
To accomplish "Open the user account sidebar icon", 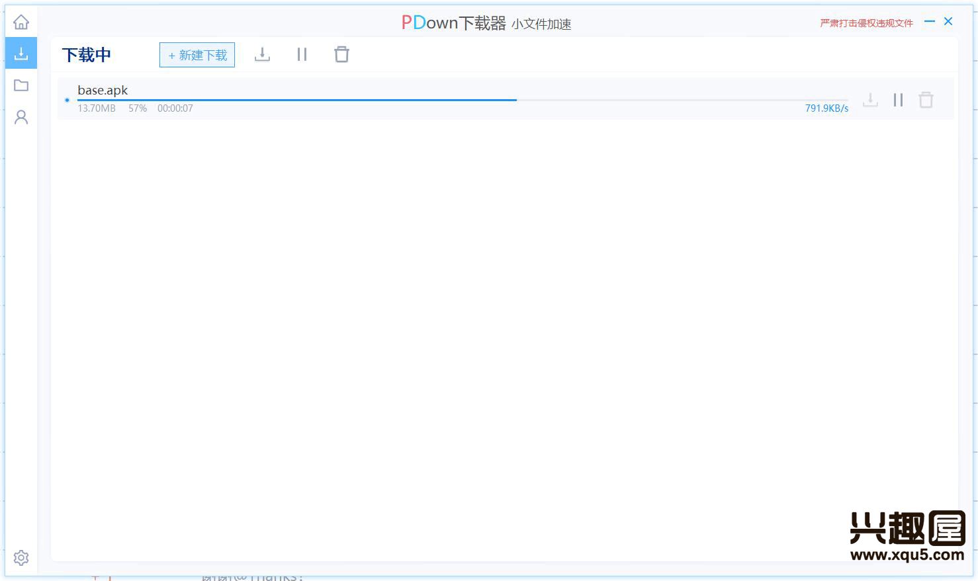I will 21,118.
